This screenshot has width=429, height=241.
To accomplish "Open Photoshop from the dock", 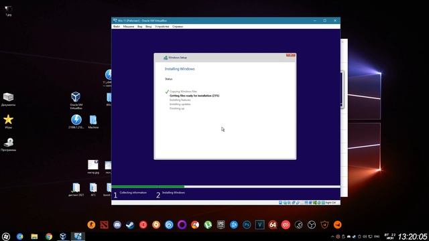I will point(247,225).
